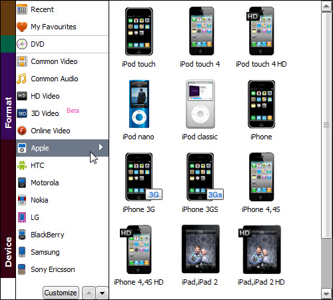333x300 pixels.
Task: Select the Common Video menu entry
Action: (x=62, y=61)
